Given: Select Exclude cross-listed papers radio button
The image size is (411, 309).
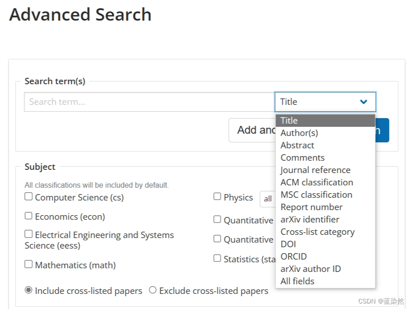Looking at the screenshot, I should tap(153, 290).
